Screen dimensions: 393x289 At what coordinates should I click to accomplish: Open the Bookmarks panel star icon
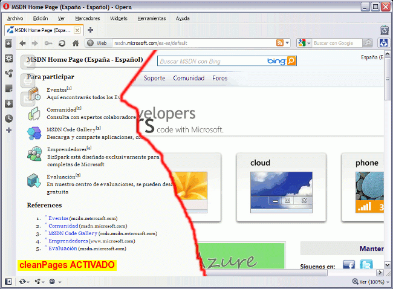(9, 44)
